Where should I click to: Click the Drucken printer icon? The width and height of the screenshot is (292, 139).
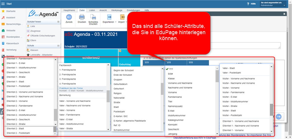click(82, 17)
